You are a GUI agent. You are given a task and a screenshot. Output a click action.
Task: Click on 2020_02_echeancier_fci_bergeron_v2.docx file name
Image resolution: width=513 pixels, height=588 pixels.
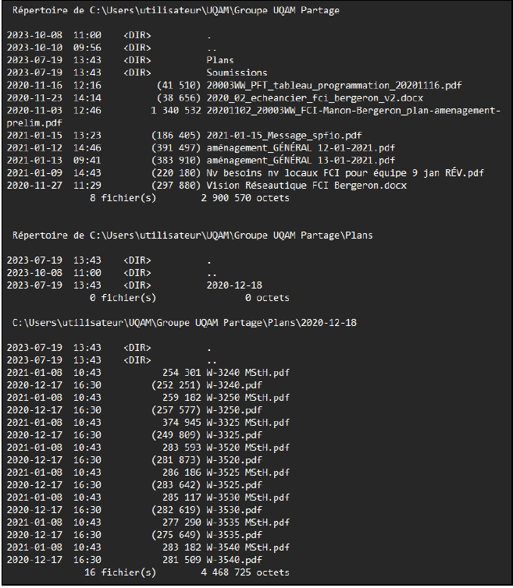pos(315,98)
